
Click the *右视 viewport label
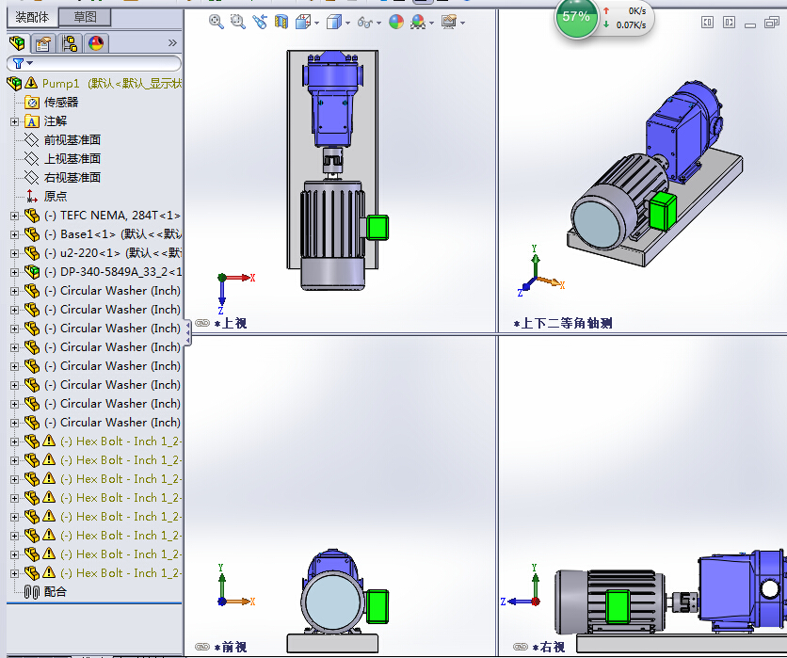(549, 647)
